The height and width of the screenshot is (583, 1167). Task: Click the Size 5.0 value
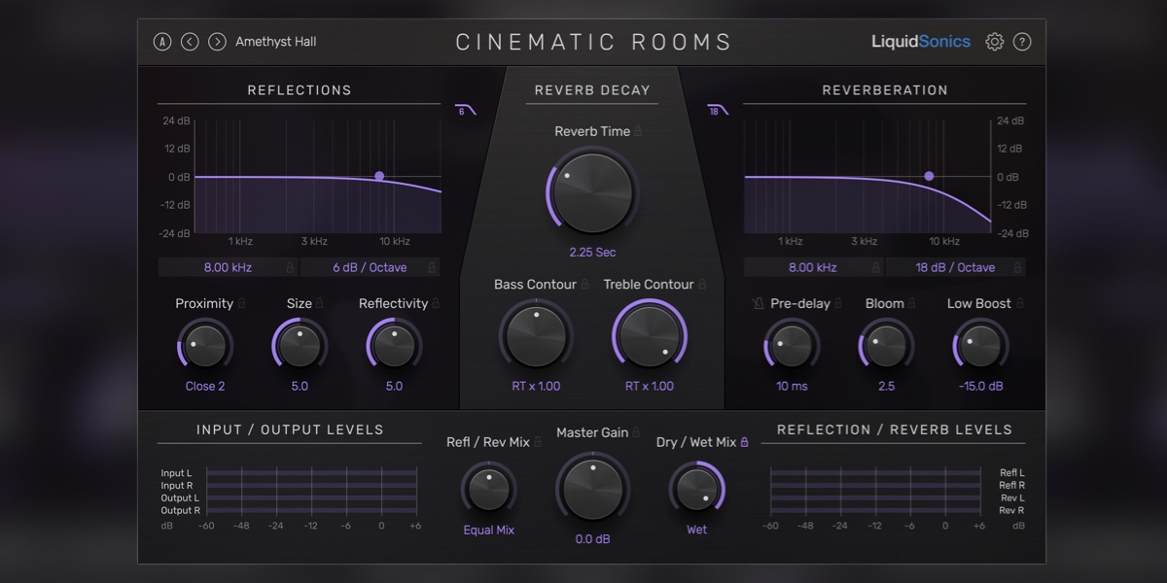300,386
